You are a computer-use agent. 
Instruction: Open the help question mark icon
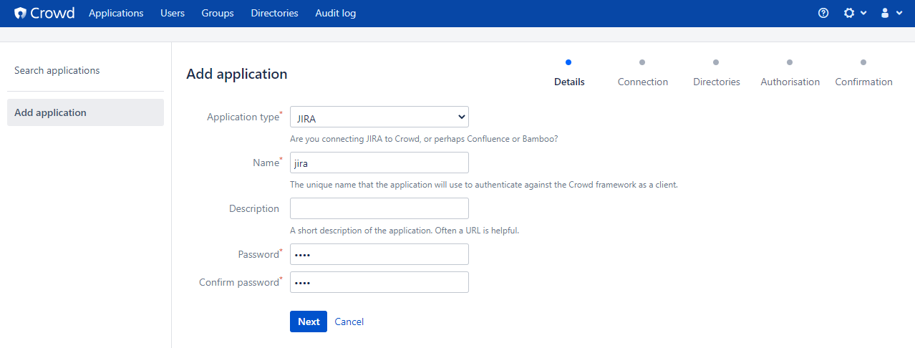pyautogui.click(x=823, y=13)
